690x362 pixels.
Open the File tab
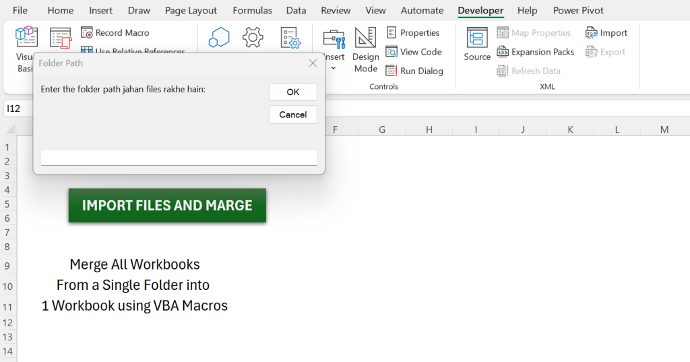click(x=20, y=11)
